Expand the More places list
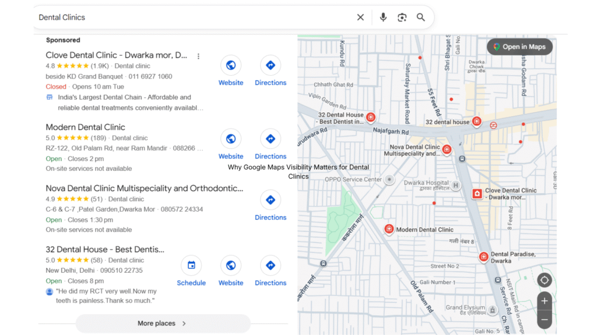The image size is (597, 335). tap(163, 323)
